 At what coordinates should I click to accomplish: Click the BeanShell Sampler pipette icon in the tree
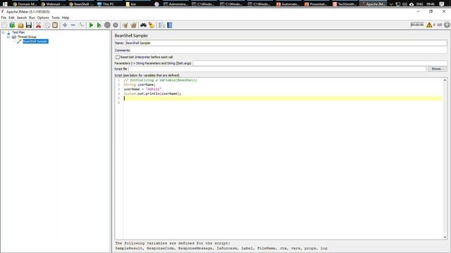[x=19, y=41]
